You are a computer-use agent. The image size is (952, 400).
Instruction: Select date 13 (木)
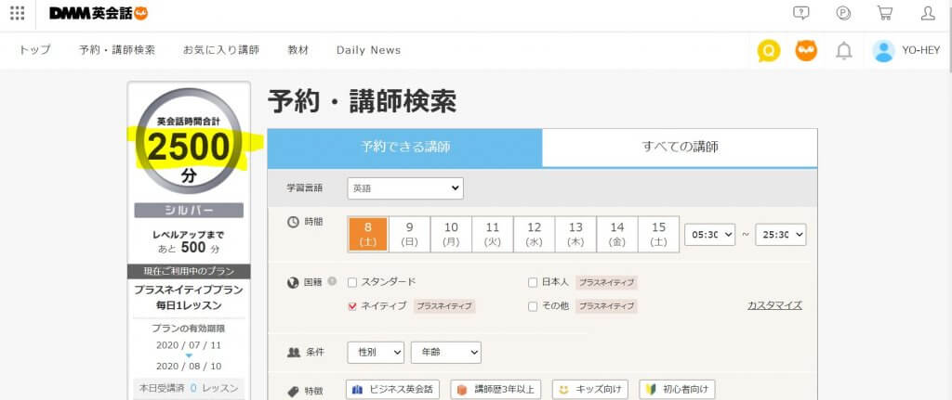click(575, 234)
